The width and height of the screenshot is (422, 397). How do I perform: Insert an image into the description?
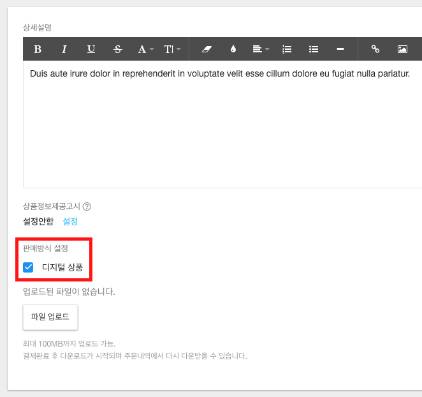(x=402, y=49)
